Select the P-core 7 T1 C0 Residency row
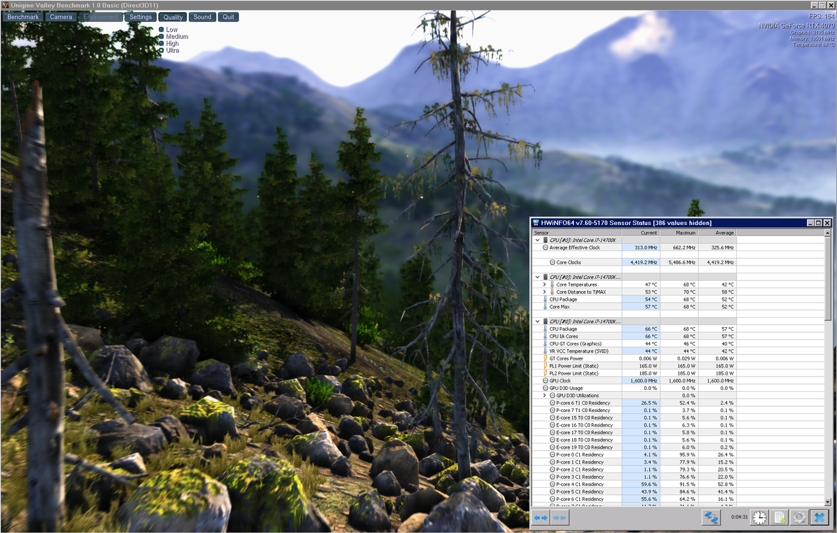 [x=634, y=411]
